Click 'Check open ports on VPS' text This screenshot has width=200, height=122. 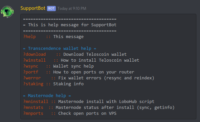click(x=87, y=113)
